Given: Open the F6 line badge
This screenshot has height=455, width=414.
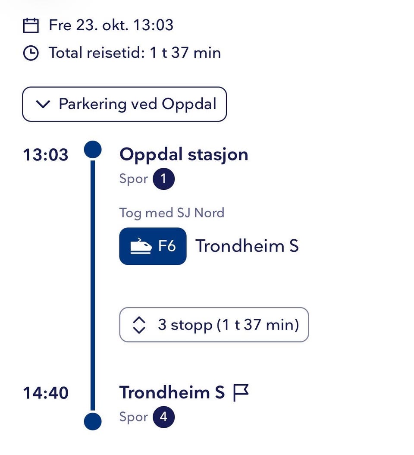Looking at the screenshot, I should tap(153, 246).
